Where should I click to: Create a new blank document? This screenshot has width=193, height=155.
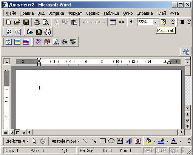point(8,22)
